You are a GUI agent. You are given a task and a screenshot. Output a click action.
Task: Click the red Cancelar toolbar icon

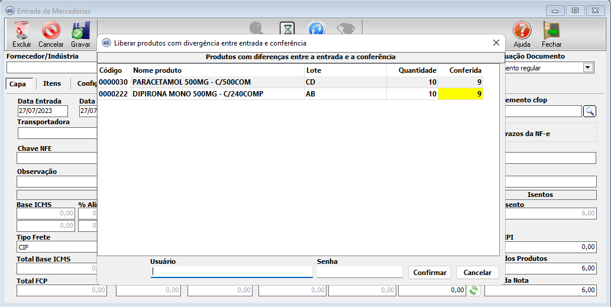[x=51, y=31]
